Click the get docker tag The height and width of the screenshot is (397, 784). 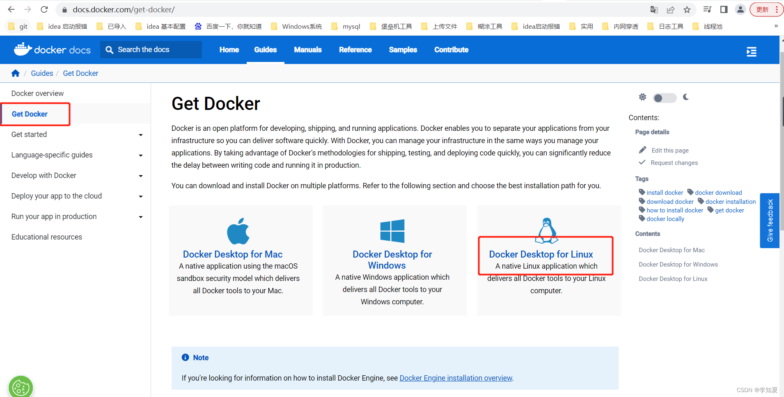tap(729, 210)
